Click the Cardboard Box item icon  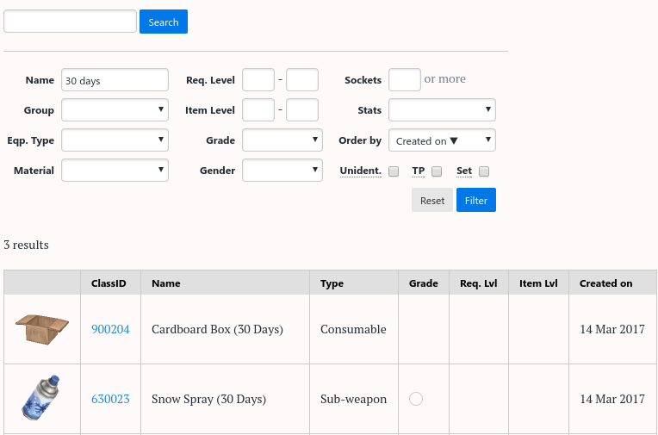click(x=42, y=329)
